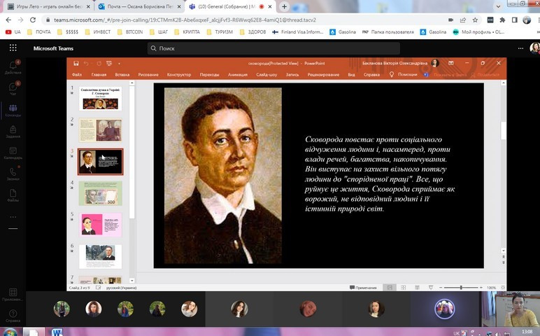Open Quick Access Toolbar customize dropdown
This screenshot has height=336, width=540.
(x=120, y=63)
